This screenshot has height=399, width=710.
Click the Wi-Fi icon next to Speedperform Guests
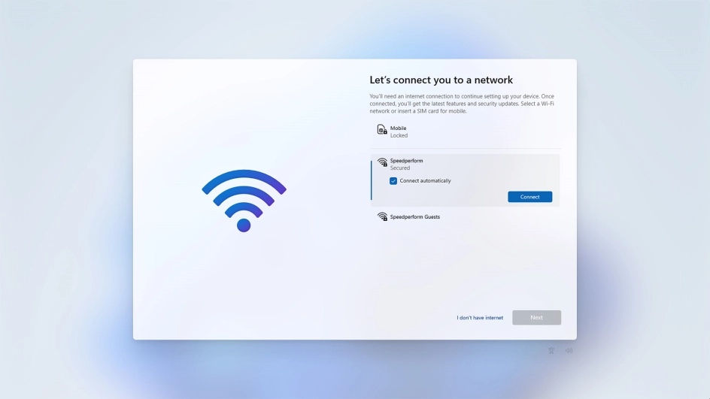click(x=382, y=216)
